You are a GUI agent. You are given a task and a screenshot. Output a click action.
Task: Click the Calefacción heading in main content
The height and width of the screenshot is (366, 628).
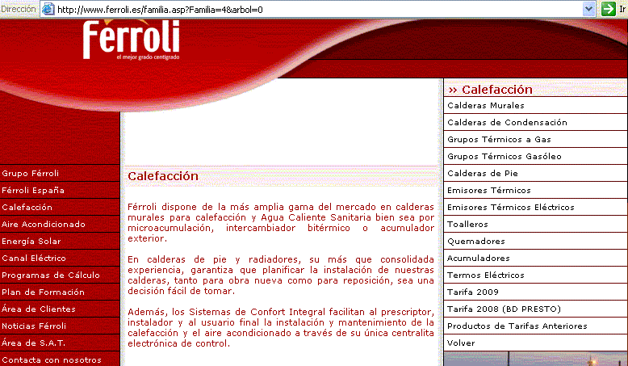[163, 176]
